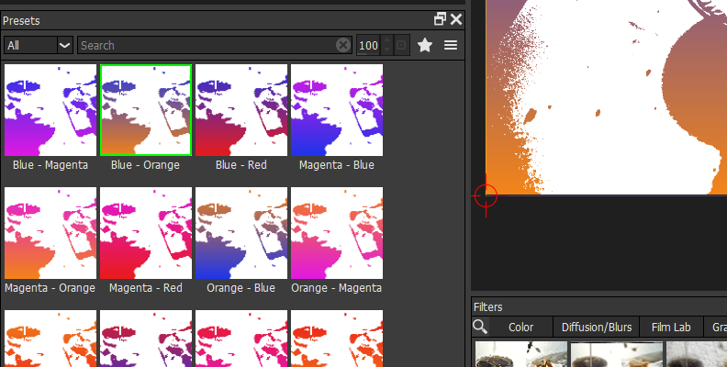Apply the Orange - Magenta preset
Viewport: 727px width, 367px height.
(337, 233)
